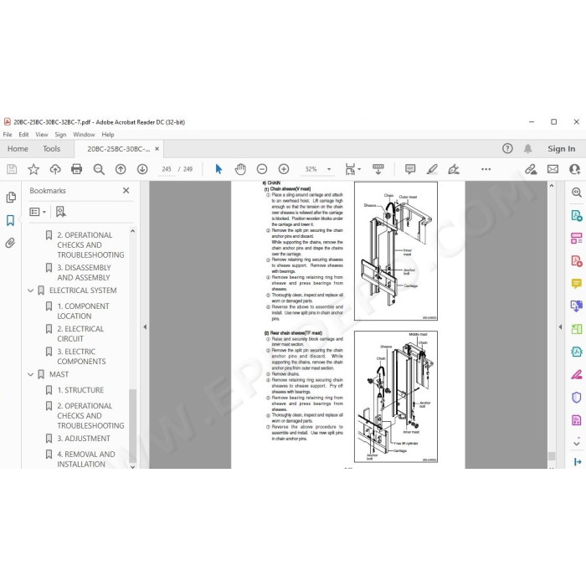Switch to the Tools tab

(51, 149)
